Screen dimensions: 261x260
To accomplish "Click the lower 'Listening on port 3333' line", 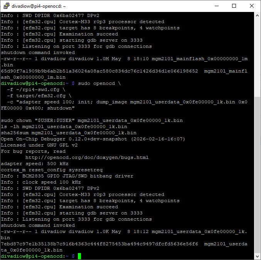I will coord(76,219).
